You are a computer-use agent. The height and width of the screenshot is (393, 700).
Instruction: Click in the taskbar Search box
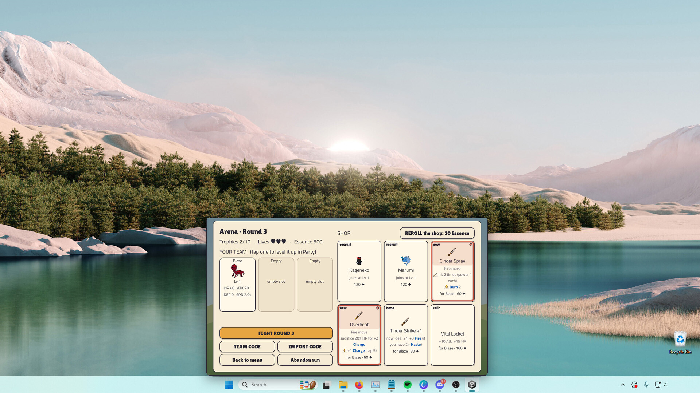(277, 385)
